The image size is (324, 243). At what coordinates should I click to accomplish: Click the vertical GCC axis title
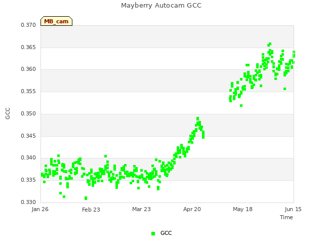point(8,113)
